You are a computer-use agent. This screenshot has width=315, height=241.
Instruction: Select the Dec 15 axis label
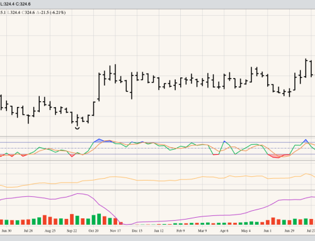137,231
